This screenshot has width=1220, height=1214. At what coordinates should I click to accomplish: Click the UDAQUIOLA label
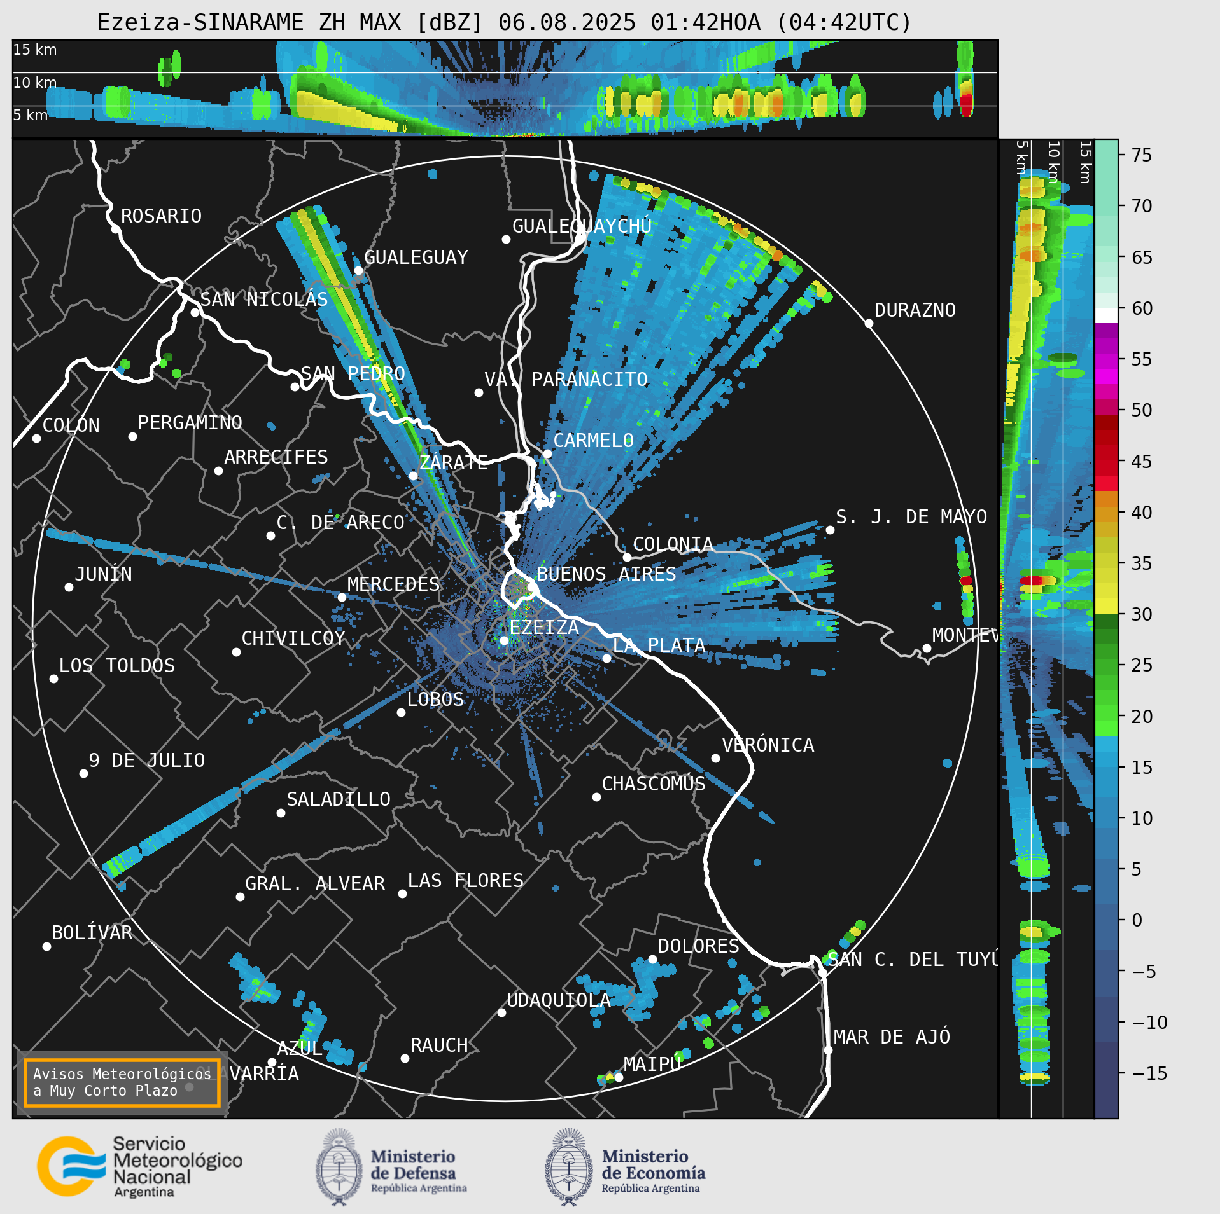click(559, 1000)
